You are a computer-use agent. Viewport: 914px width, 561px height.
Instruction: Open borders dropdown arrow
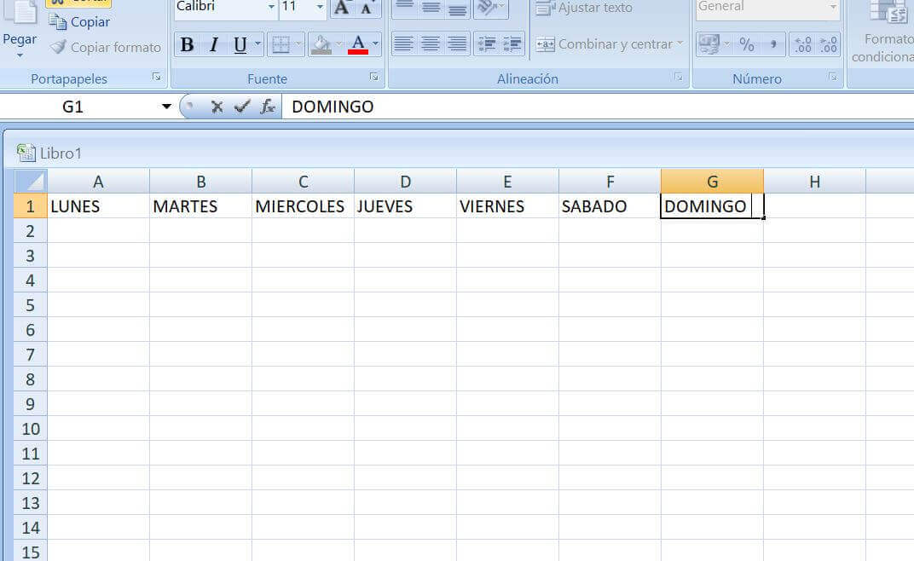(x=298, y=44)
